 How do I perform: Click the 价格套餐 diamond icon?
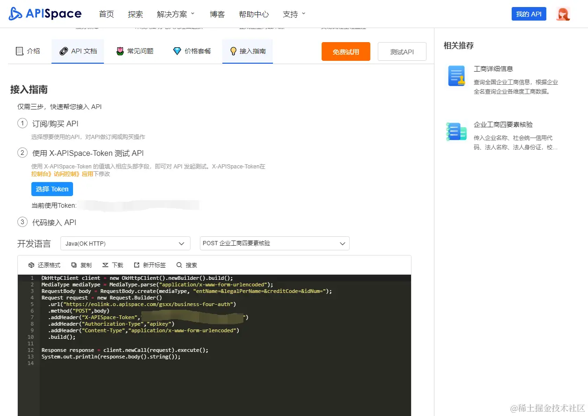tap(177, 51)
